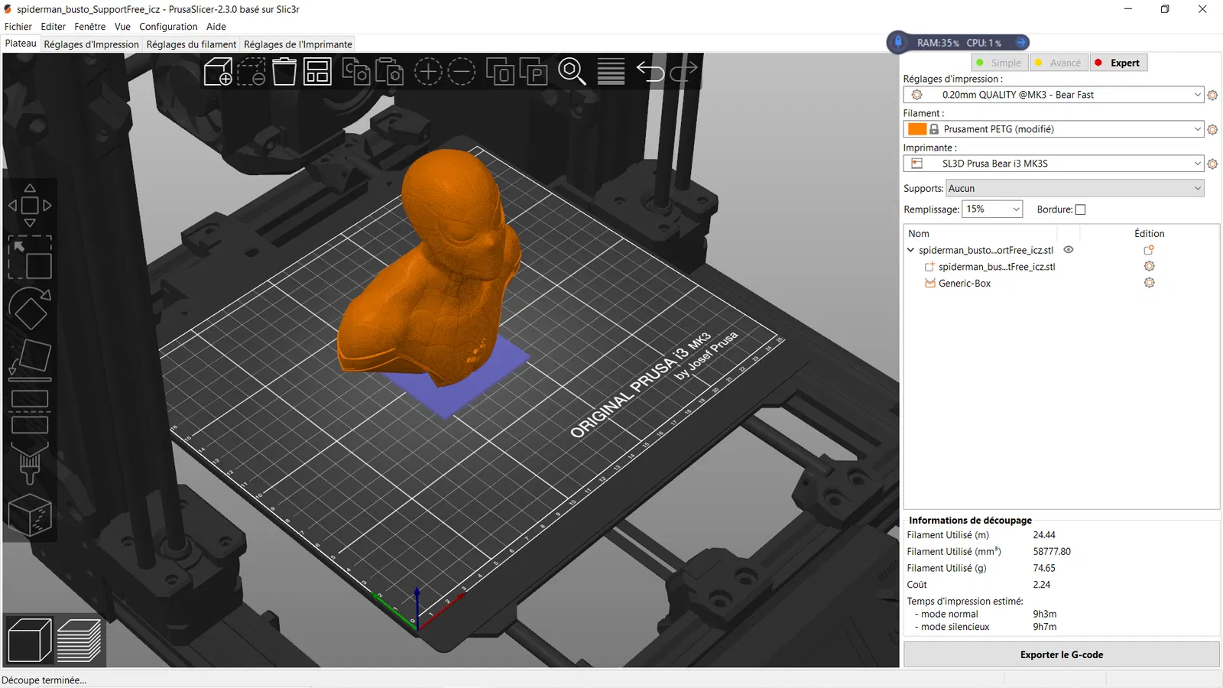Redo the undone action
1223x688 pixels.
683,71
